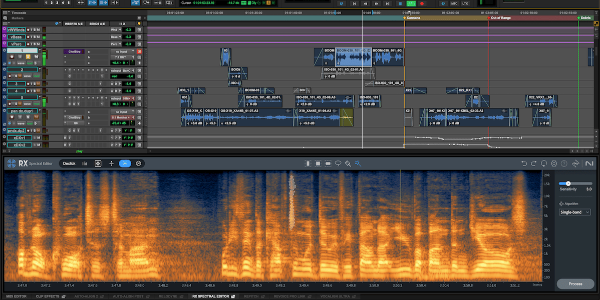Screen dimensions: 600x300
Task: Click the Declick button in RX
Action: click(69, 163)
